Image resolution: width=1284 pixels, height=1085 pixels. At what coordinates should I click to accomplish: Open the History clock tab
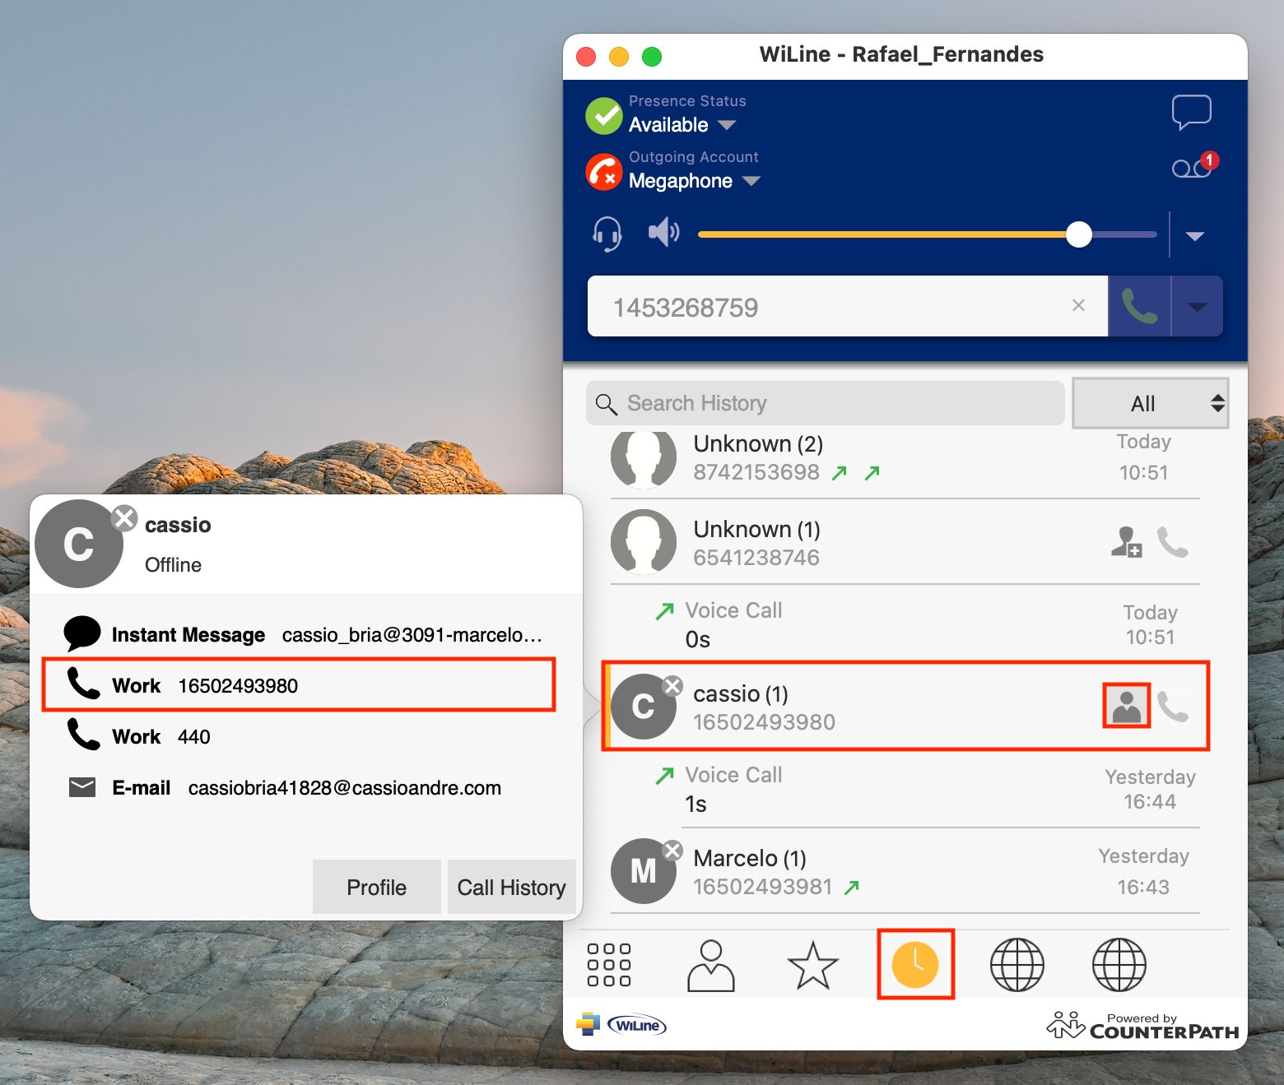(x=915, y=965)
